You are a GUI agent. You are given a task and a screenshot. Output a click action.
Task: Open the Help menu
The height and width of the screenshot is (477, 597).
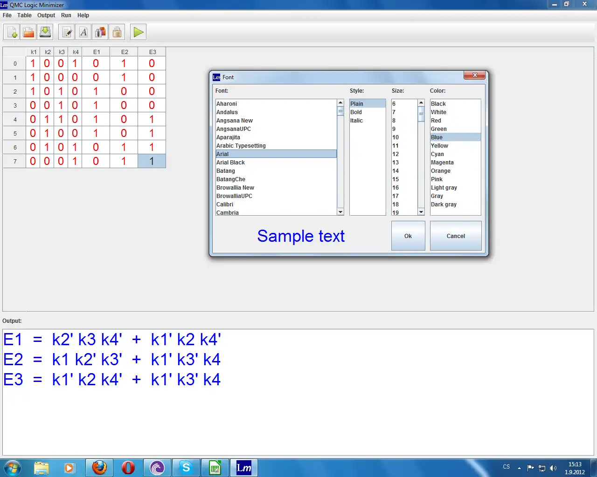(83, 15)
